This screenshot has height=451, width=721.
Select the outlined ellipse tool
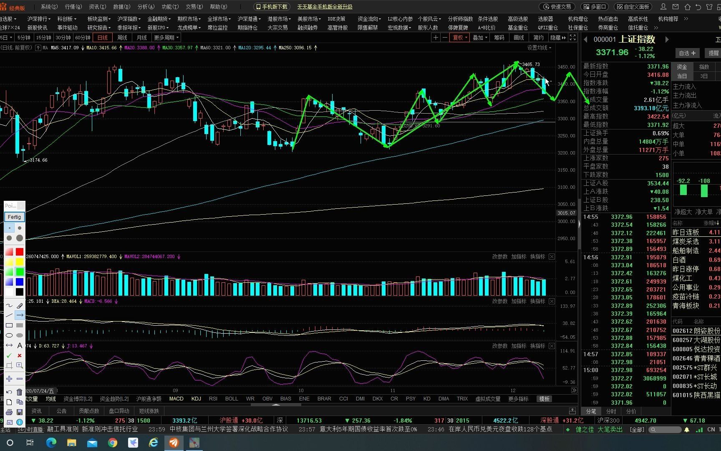point(9,335)
